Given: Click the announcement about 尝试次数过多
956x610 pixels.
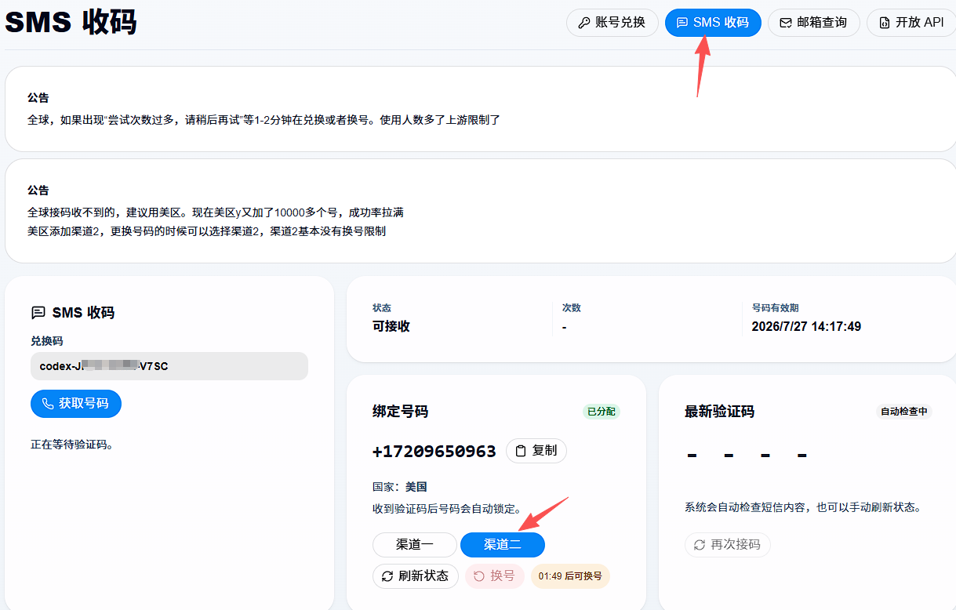Looking at the screenshot, I should [x=264, y=120].
